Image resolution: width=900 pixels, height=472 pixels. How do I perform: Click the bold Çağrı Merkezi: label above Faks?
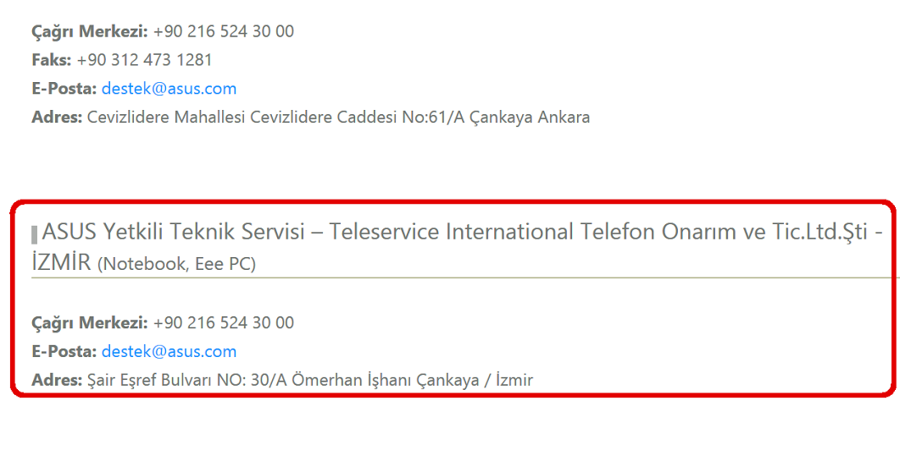coord(90,32)
